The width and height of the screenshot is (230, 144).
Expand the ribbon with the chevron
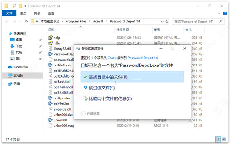pyautogui.click(x=219, y=13)
